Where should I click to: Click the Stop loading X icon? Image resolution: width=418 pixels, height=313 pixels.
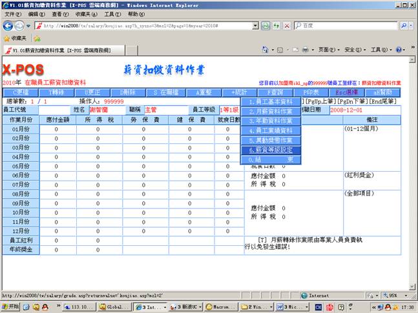point(286,26)
